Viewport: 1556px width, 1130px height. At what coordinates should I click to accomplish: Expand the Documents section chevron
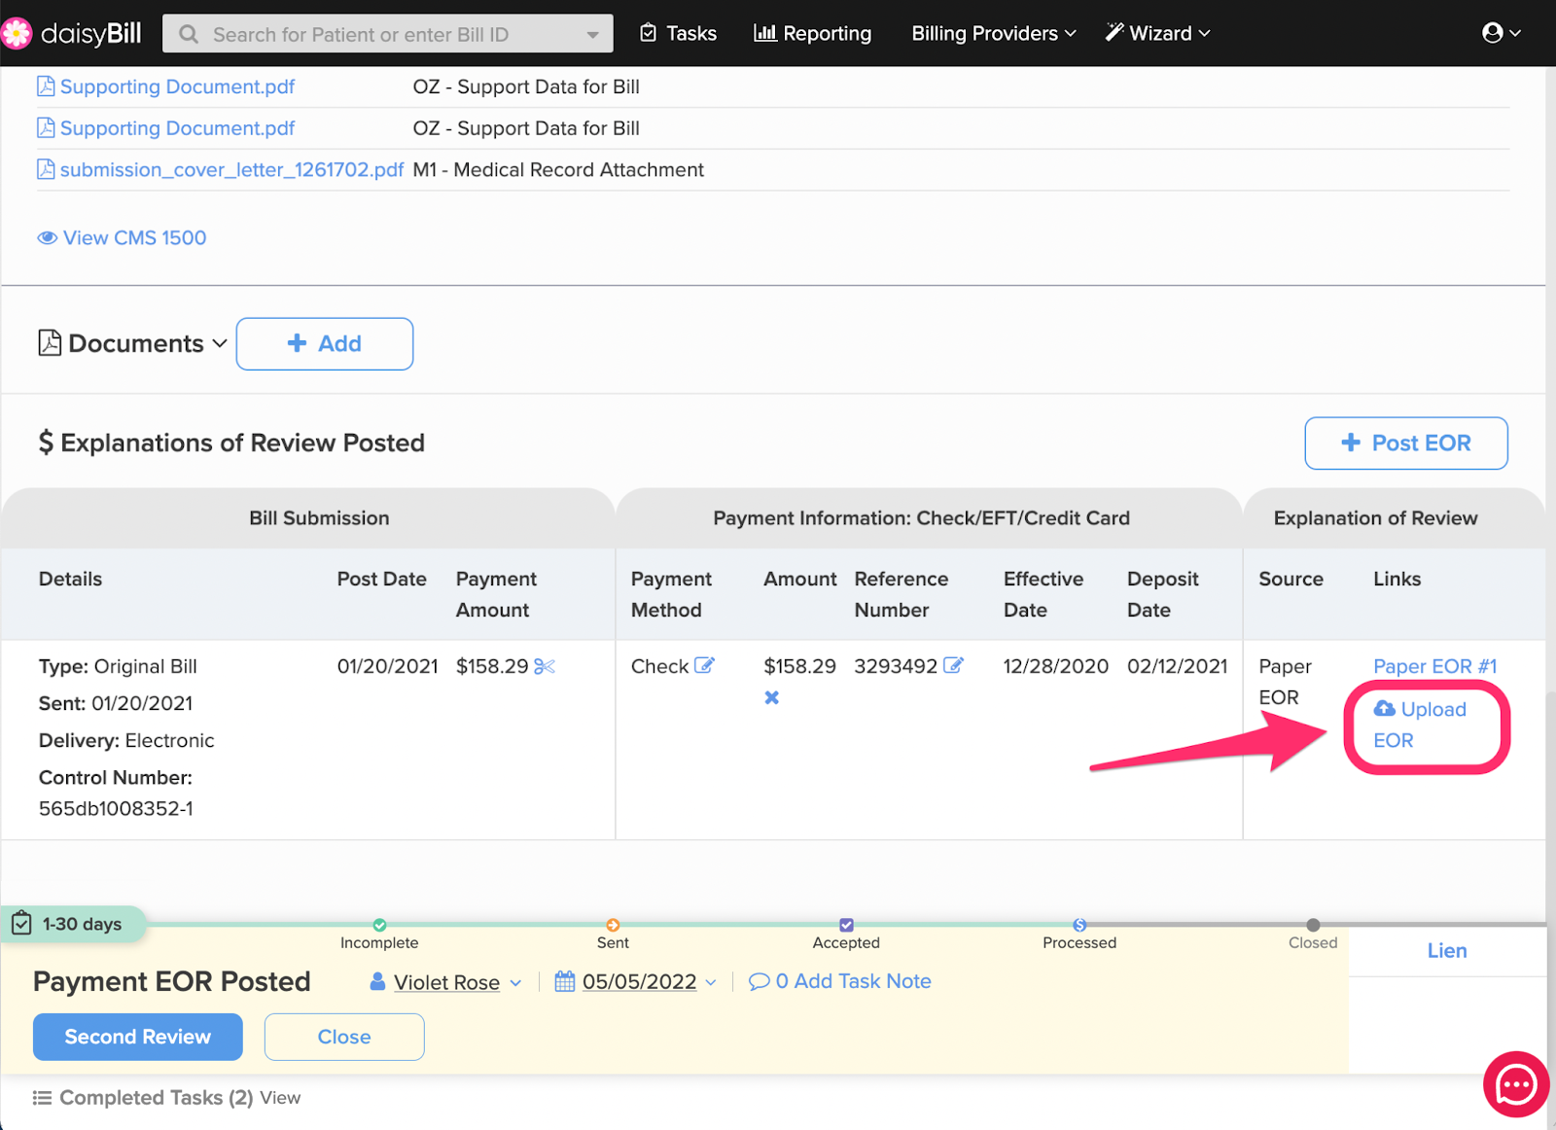220,343
